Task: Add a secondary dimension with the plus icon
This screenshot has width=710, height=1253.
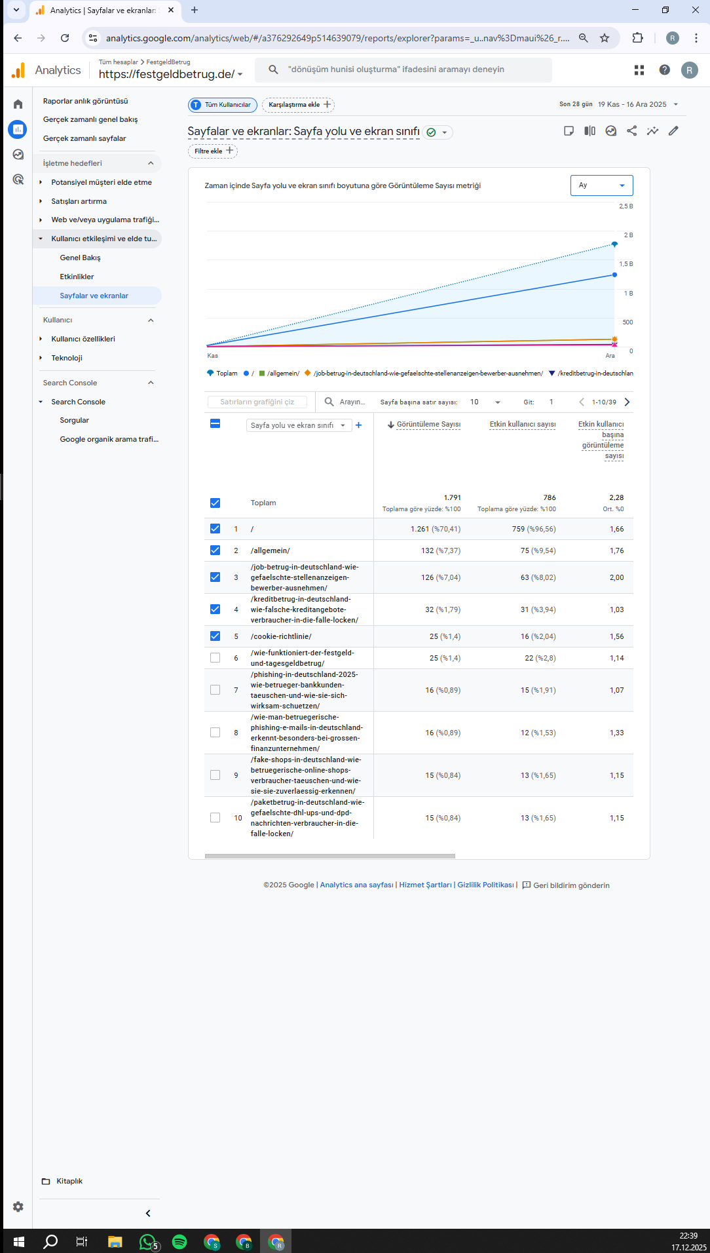Action: [358, 425]
